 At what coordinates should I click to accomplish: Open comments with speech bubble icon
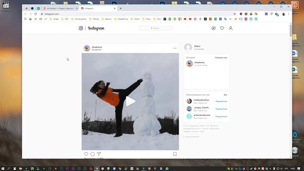click(x=93, y=154)
